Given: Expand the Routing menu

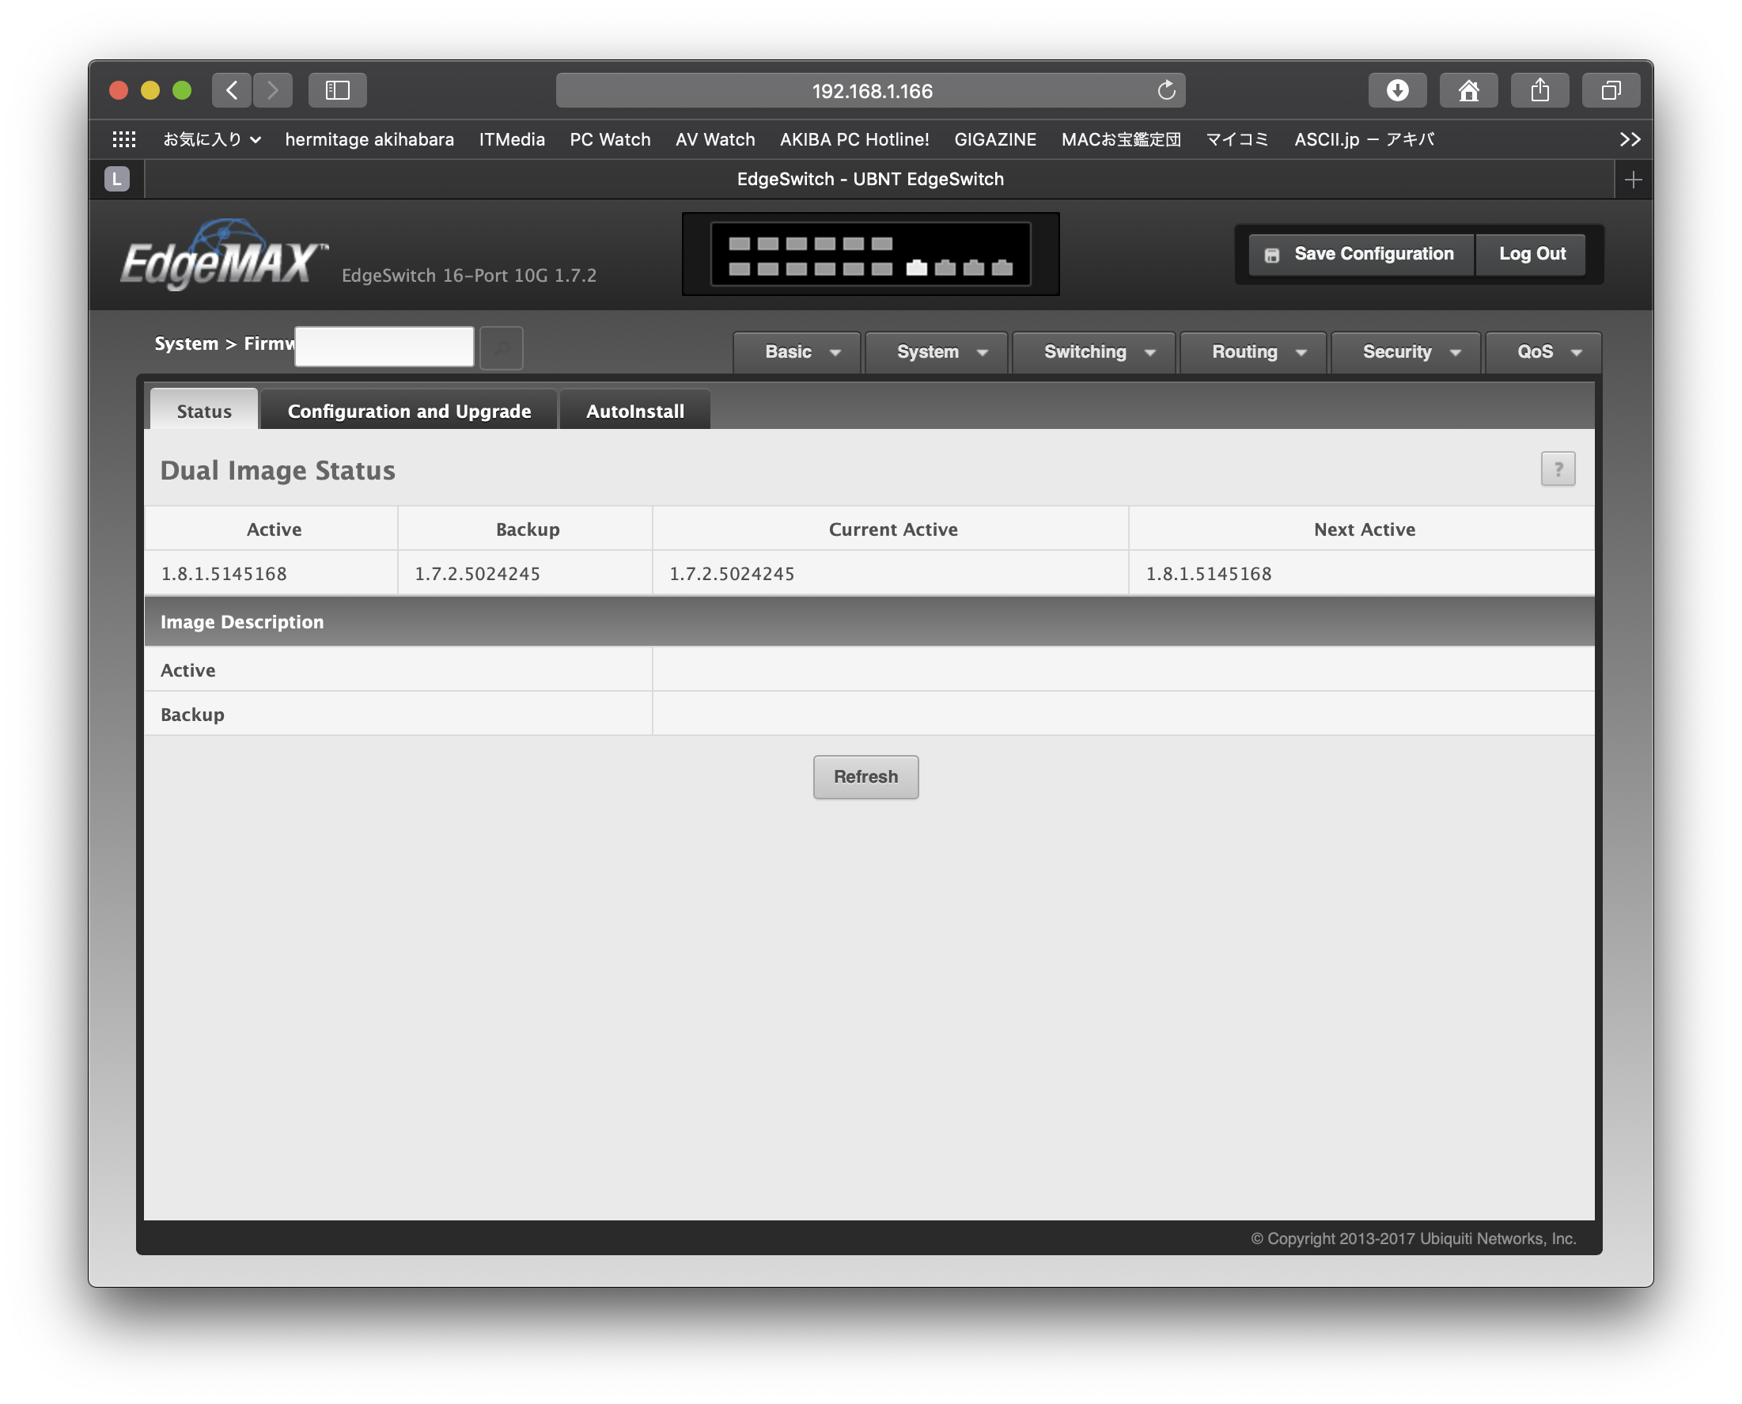Looking at the screenshot, I should point(1252,352).
